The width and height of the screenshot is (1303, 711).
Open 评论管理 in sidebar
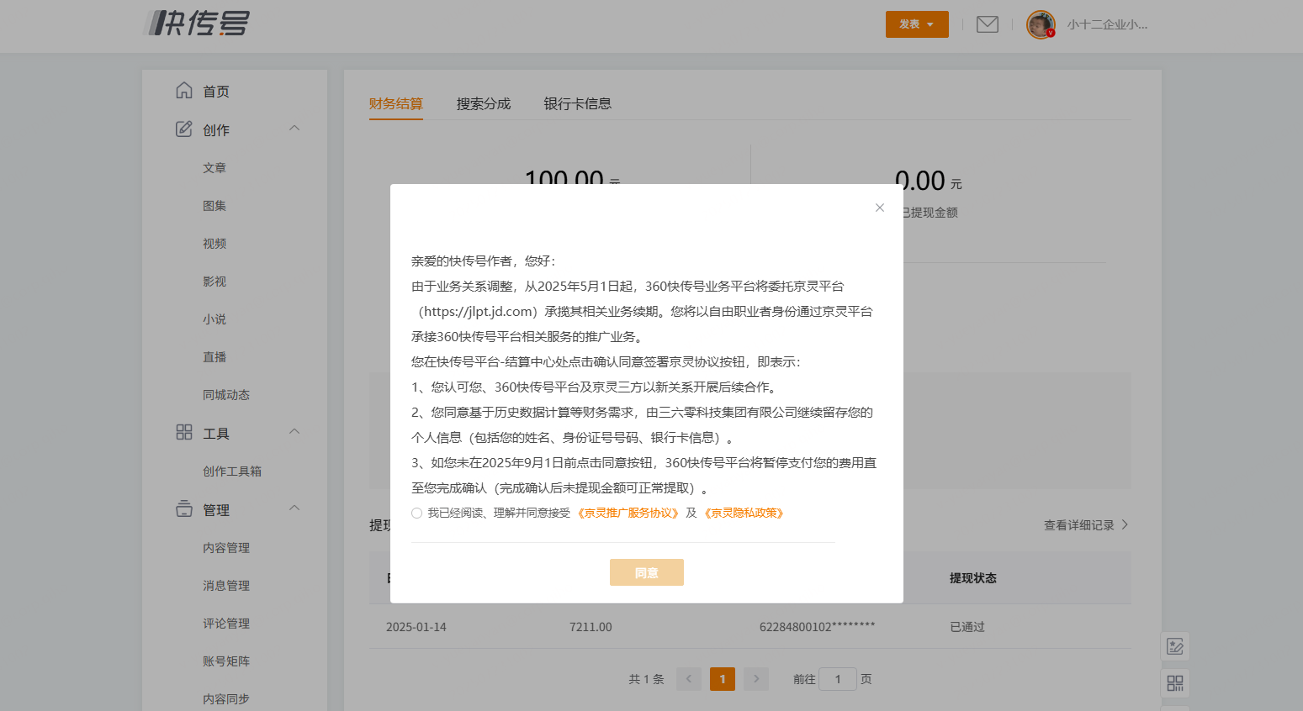[226, 624]
